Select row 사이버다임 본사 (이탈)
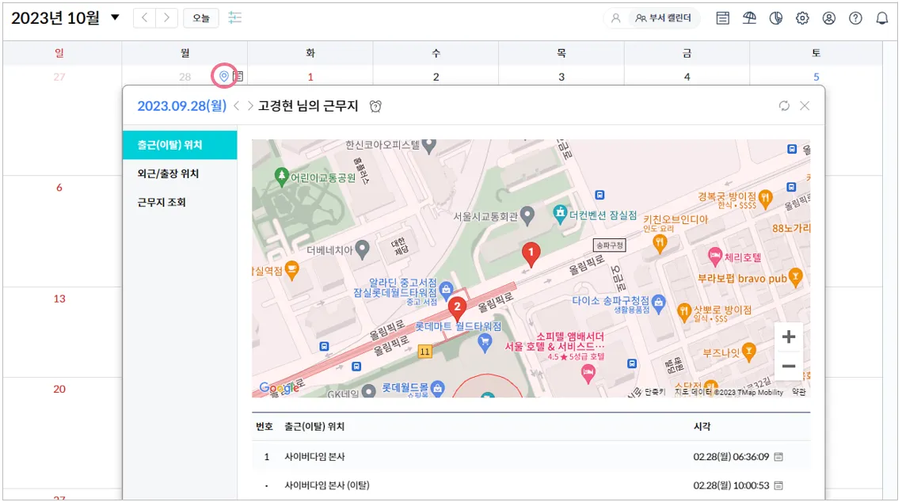The width and height of the screenshot is (902, 502). (531, 485)
